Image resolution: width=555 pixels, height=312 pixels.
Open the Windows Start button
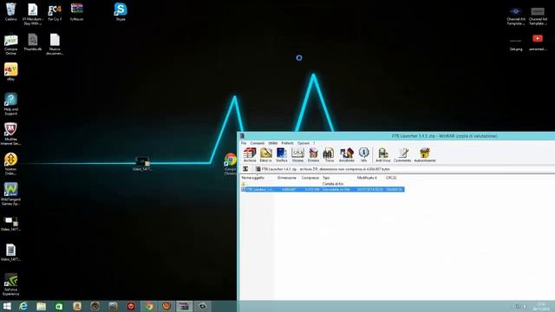(7, 306)
